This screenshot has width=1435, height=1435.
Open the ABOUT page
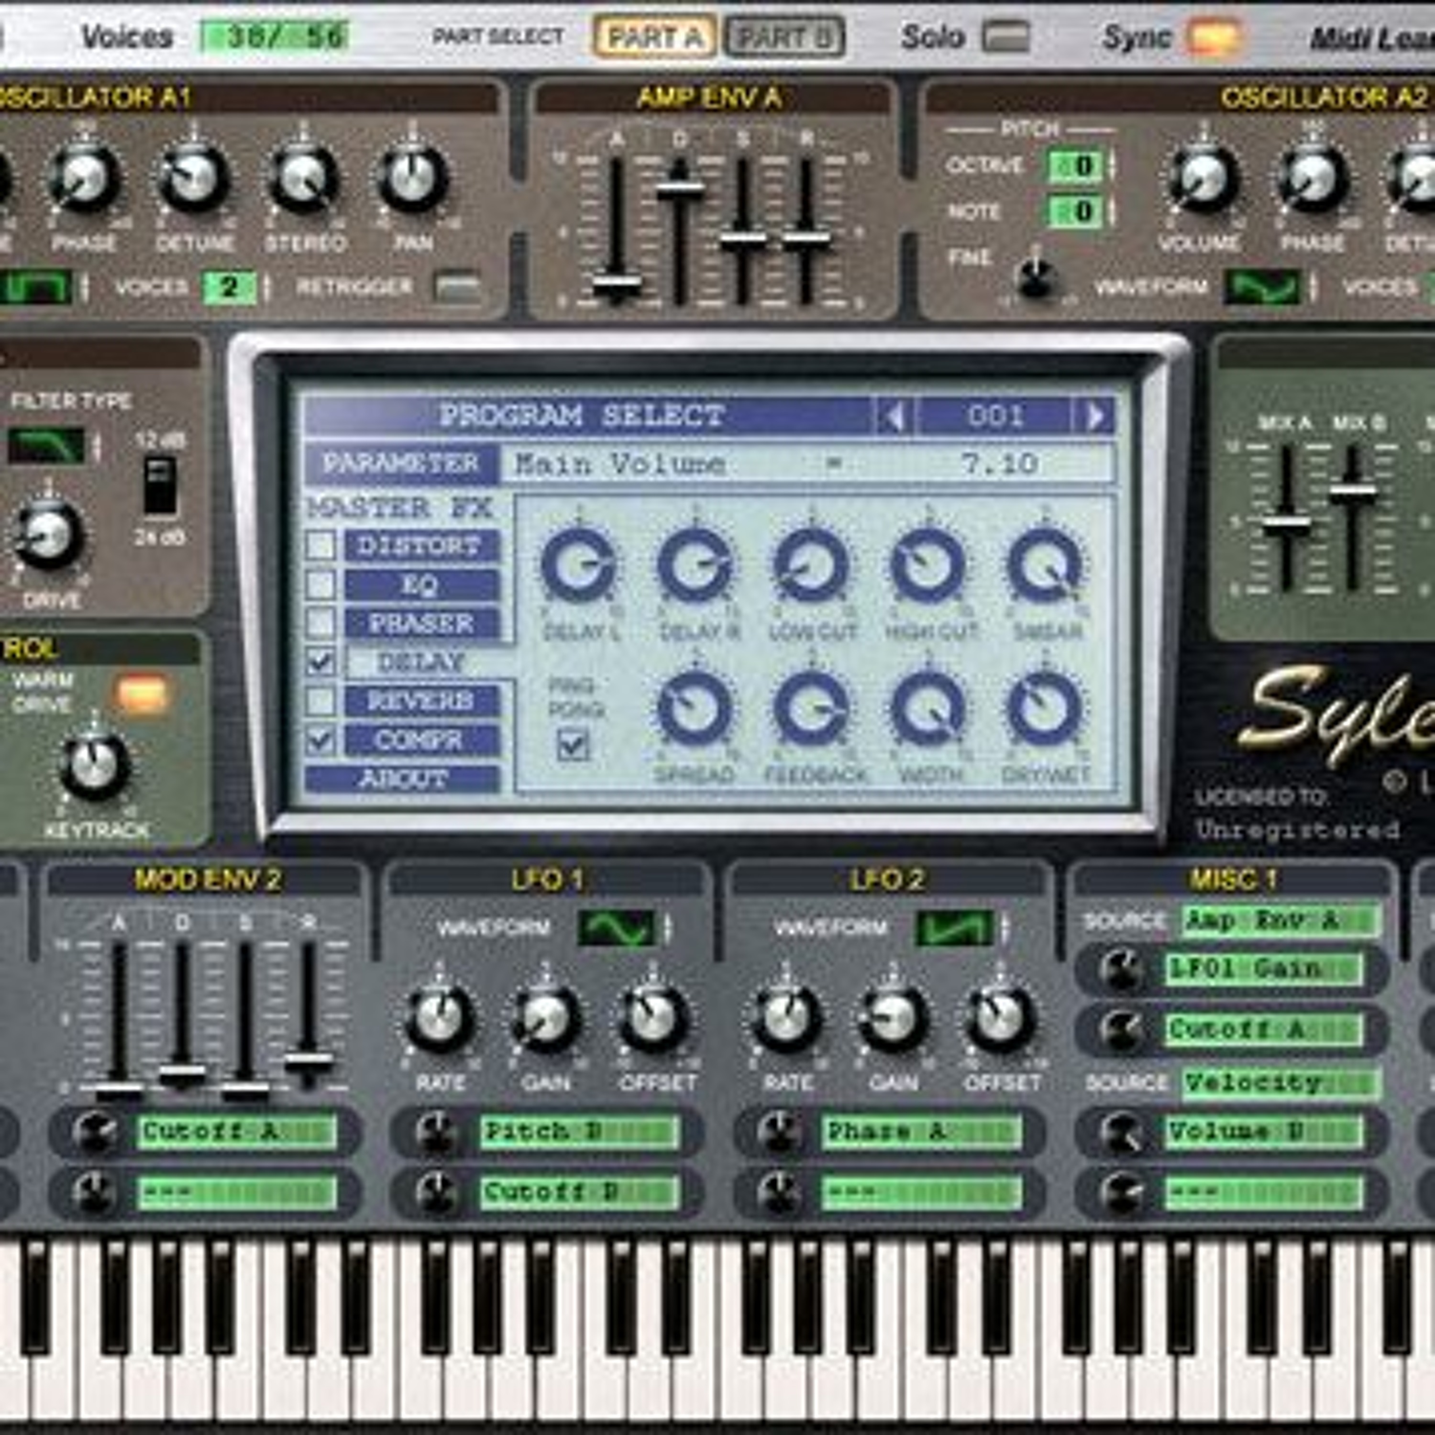(x=403, y=778)
